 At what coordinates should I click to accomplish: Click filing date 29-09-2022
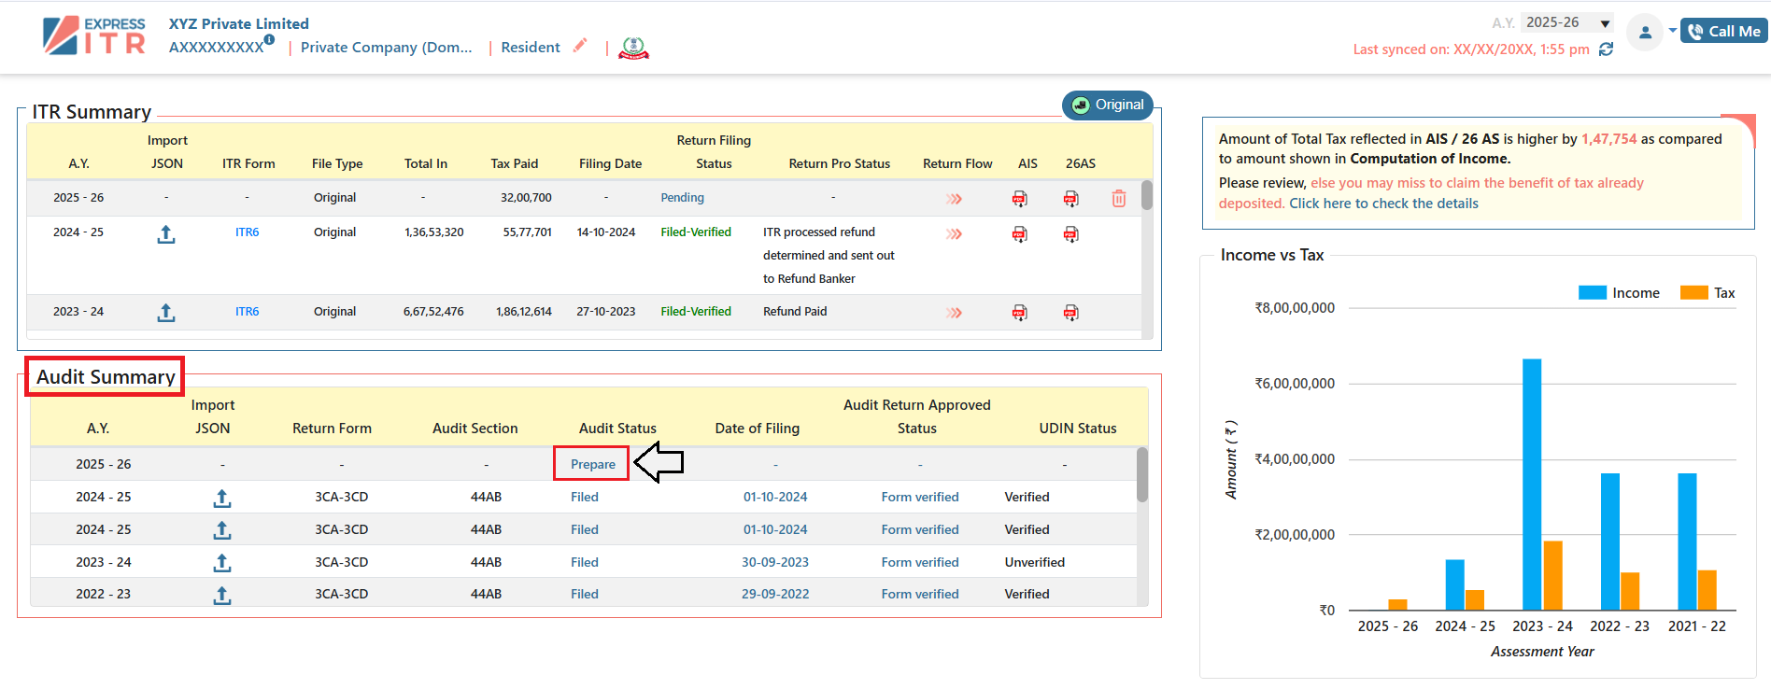[775, 594]
